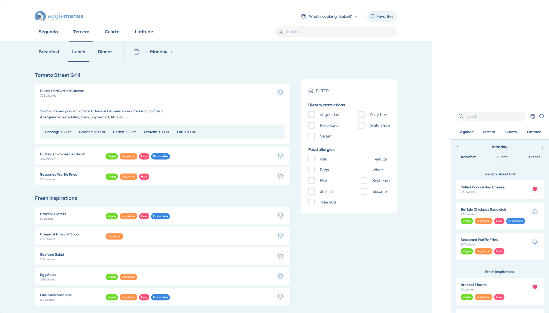549x313 pixels.
Task: Open filter icon in mobile header
Action: tap(533, 116)
